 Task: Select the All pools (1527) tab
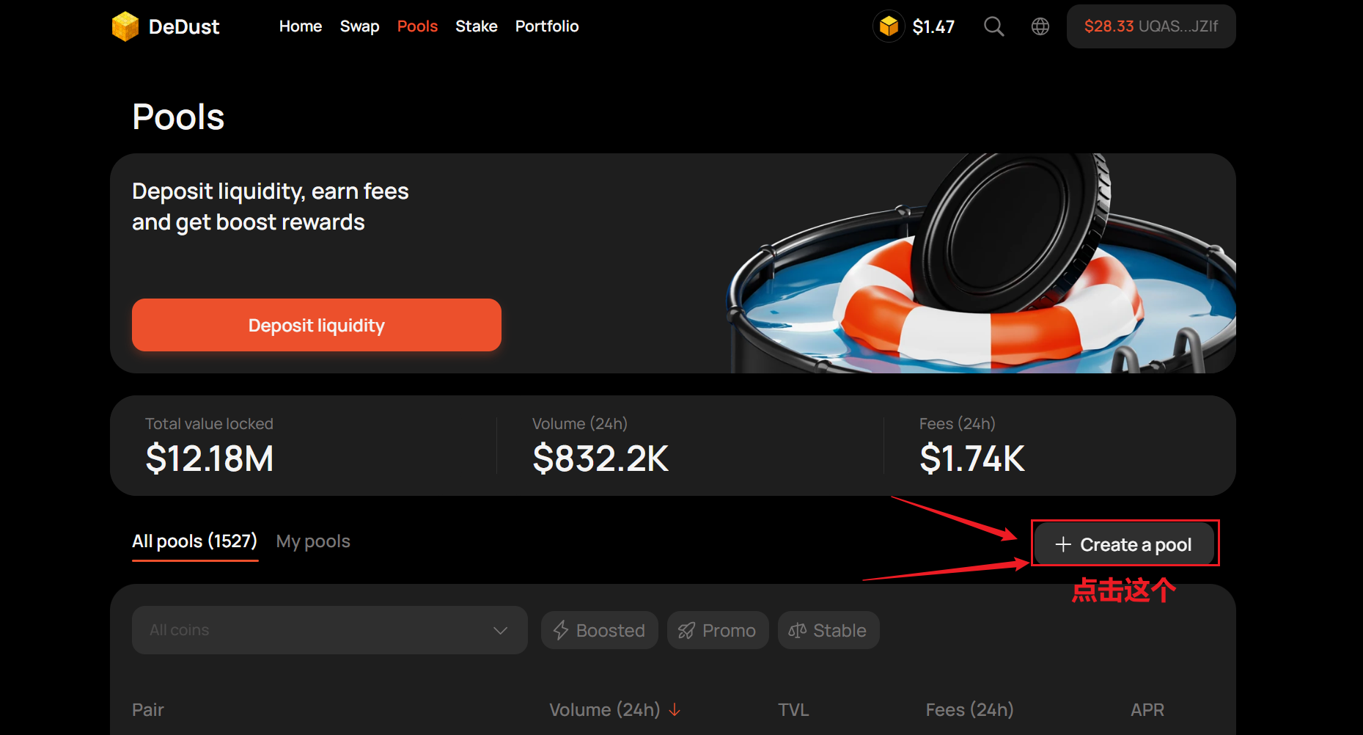(194, 541)
